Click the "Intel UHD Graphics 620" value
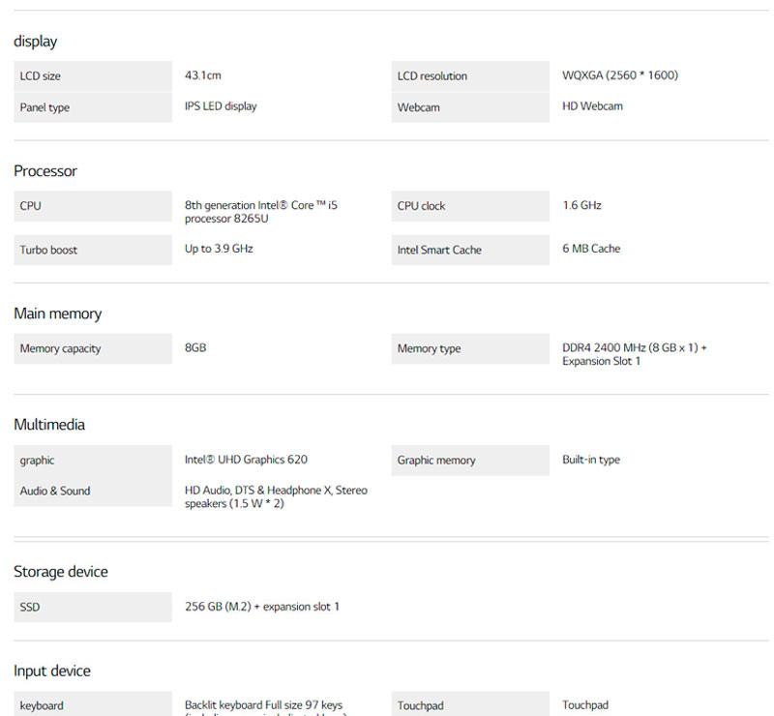 pos(246,460)
